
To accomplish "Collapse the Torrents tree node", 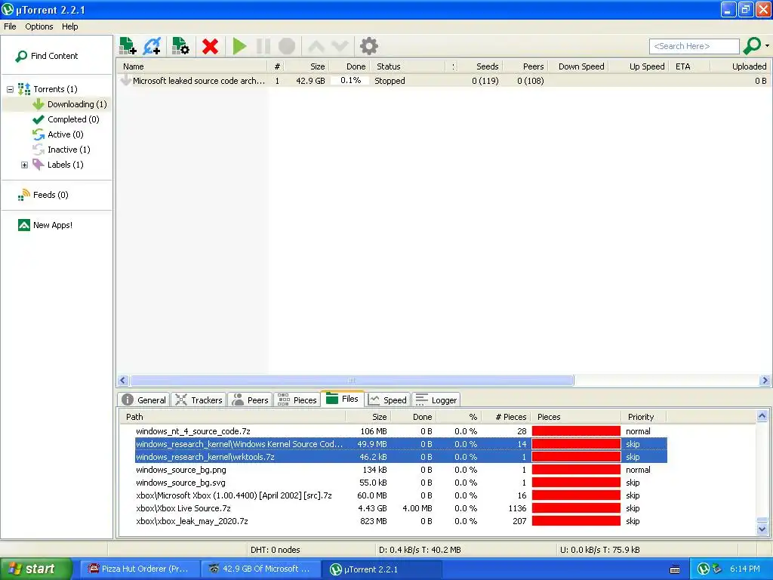I will pyautogui.click(x=10, y=89).
